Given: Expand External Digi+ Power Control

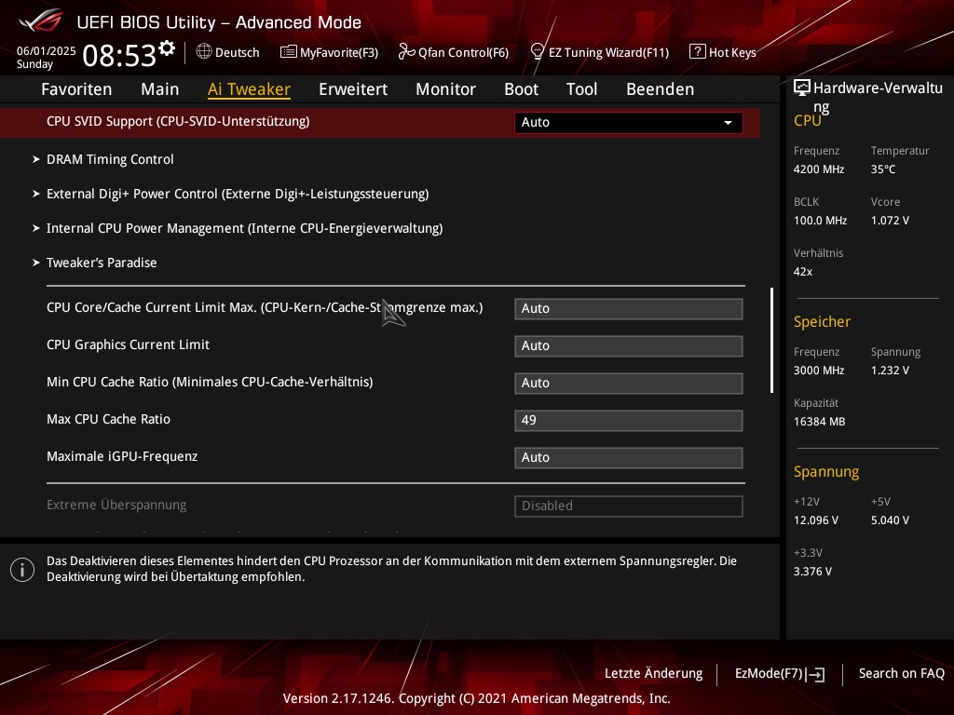Looking at the screenshot, I should (x=237, y=194).
